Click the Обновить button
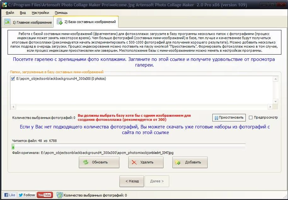The image size is (288, 200). (99, 162)
